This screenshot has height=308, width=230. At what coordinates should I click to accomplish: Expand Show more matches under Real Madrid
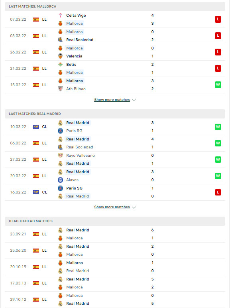point(112,207)
